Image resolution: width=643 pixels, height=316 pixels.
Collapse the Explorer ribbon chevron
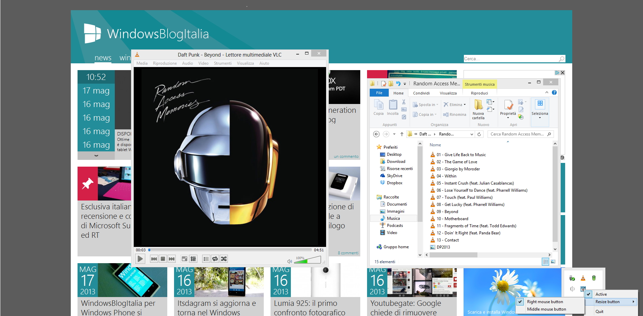(546, 92)
